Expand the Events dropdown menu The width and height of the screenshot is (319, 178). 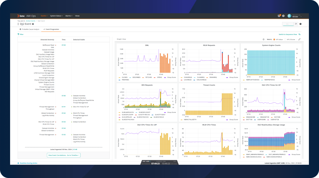(44, 16)
